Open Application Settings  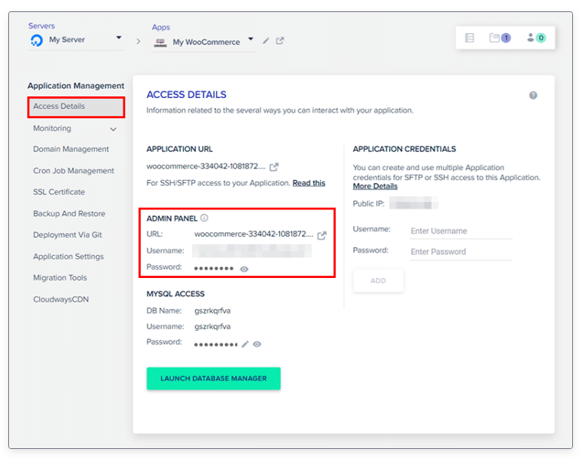tap(69, 257)
